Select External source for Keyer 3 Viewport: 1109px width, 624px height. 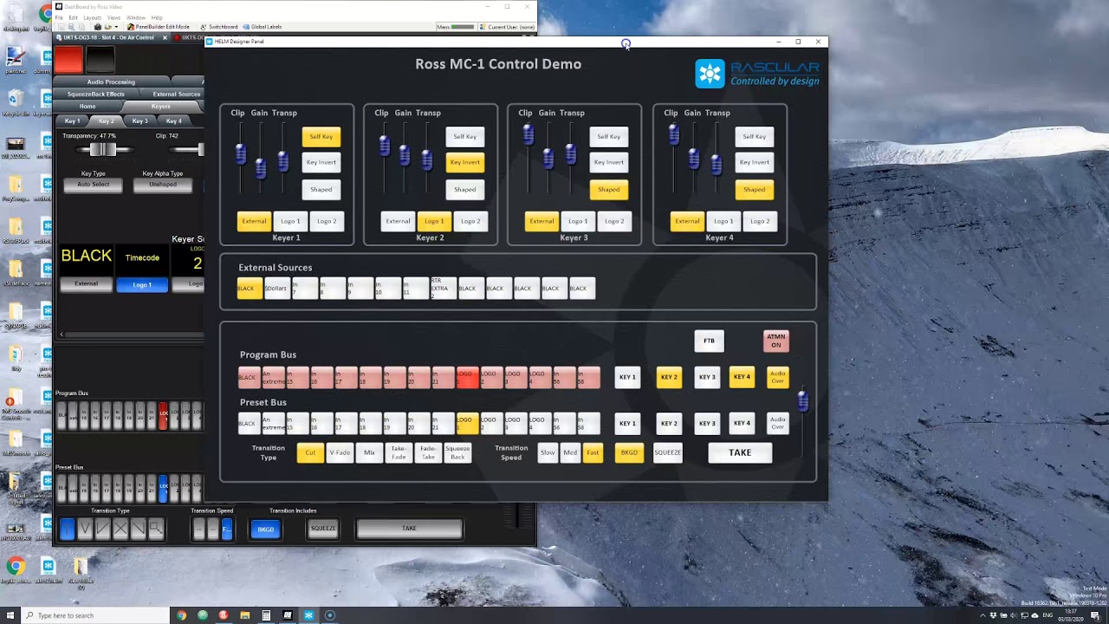click(x=542, y=221)
